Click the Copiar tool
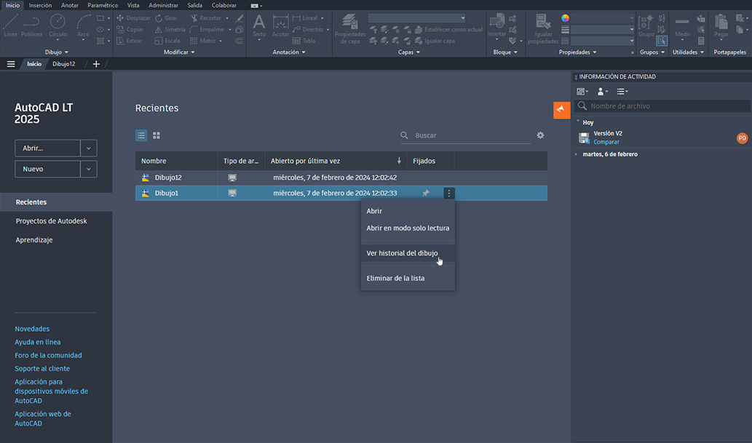 pos(130,30)
